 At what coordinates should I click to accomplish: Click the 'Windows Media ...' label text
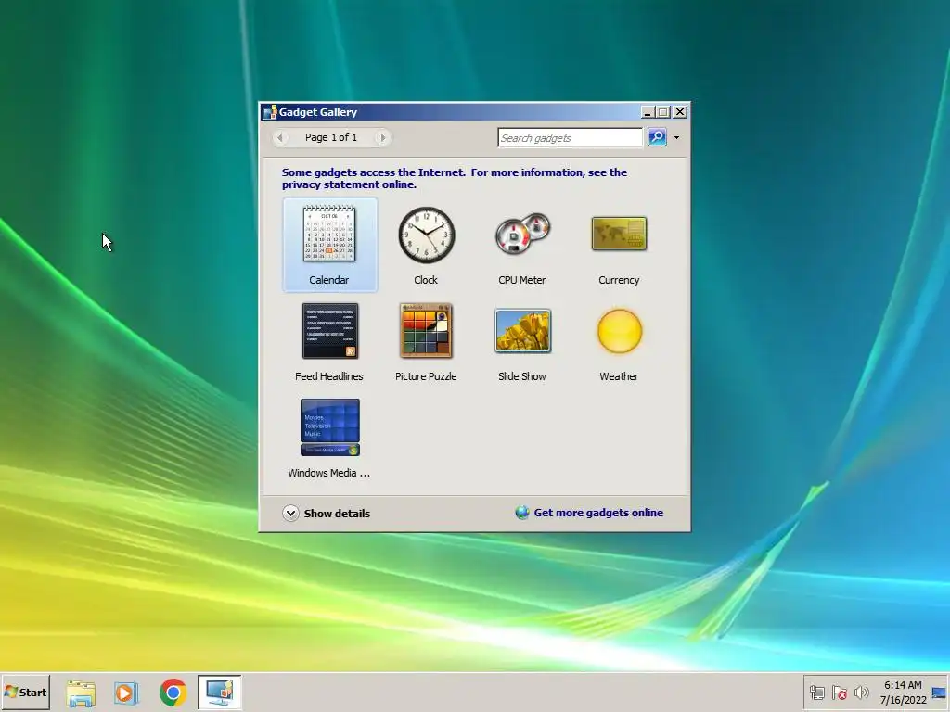tap(329, 473)
